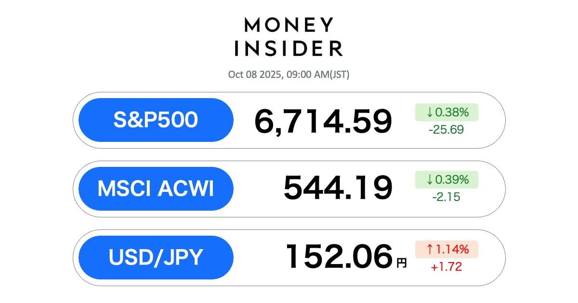Screen dimensions: 578x303
Task: Click the 0.38% percentage in green badge
Action: click(452, 113)
